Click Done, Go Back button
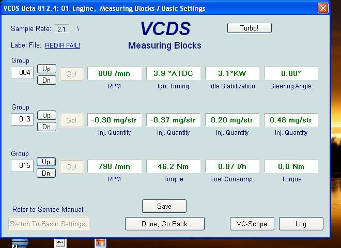This screenshot has height=248, width=341. click(x=165, y=224)
